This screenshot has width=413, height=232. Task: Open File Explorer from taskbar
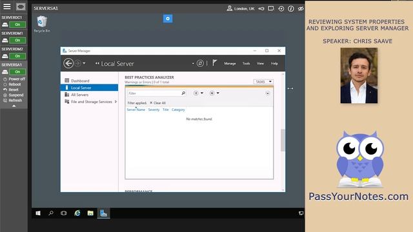pos(90,213)
